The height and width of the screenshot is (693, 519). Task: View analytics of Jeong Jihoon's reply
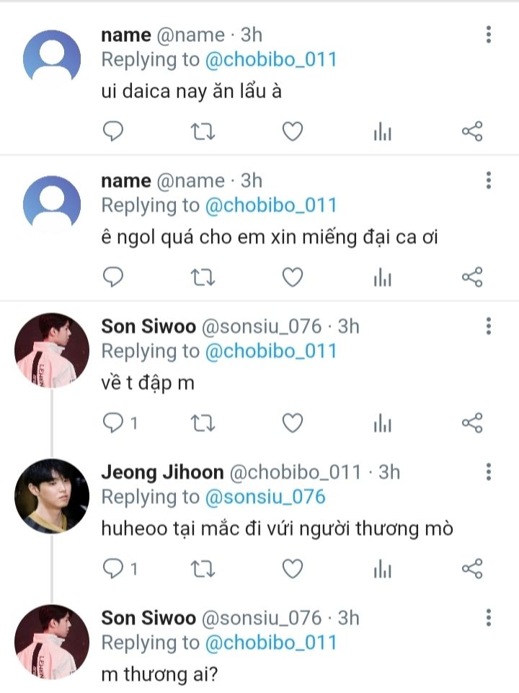pyautogui.click(x=382, y=569)
